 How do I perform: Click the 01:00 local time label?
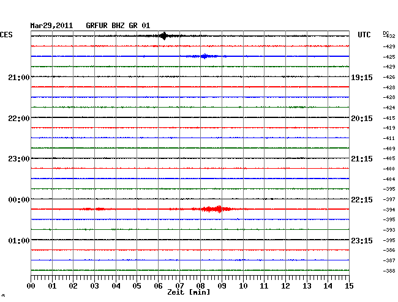tap(19, 241)
